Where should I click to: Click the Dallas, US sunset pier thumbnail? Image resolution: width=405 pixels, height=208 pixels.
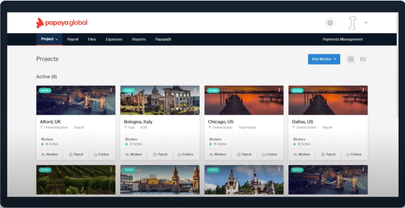tap(328, 100)
